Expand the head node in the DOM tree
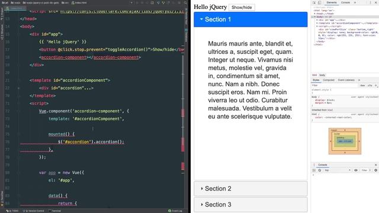379x213 pixels. point(315,14)
